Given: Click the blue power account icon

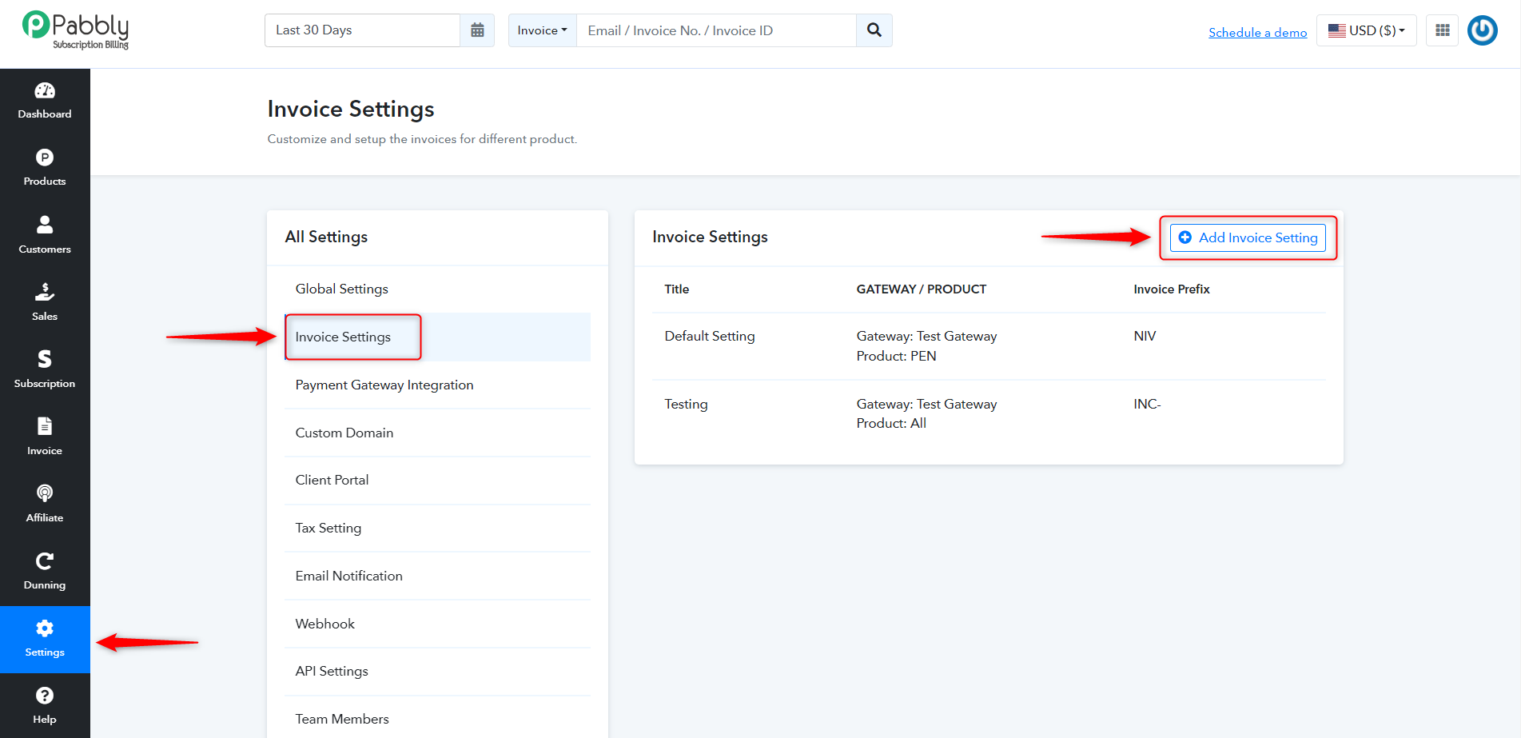Looking at the screenshot, I should 1483,30.
